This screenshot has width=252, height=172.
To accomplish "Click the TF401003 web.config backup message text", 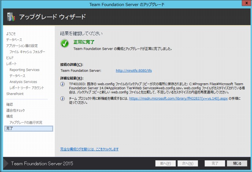I will pos(157,88).
